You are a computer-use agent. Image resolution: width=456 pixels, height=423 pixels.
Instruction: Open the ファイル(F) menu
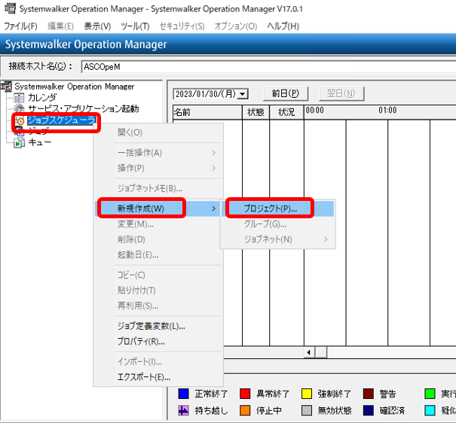pyautogui.click(x=20, y=26)
